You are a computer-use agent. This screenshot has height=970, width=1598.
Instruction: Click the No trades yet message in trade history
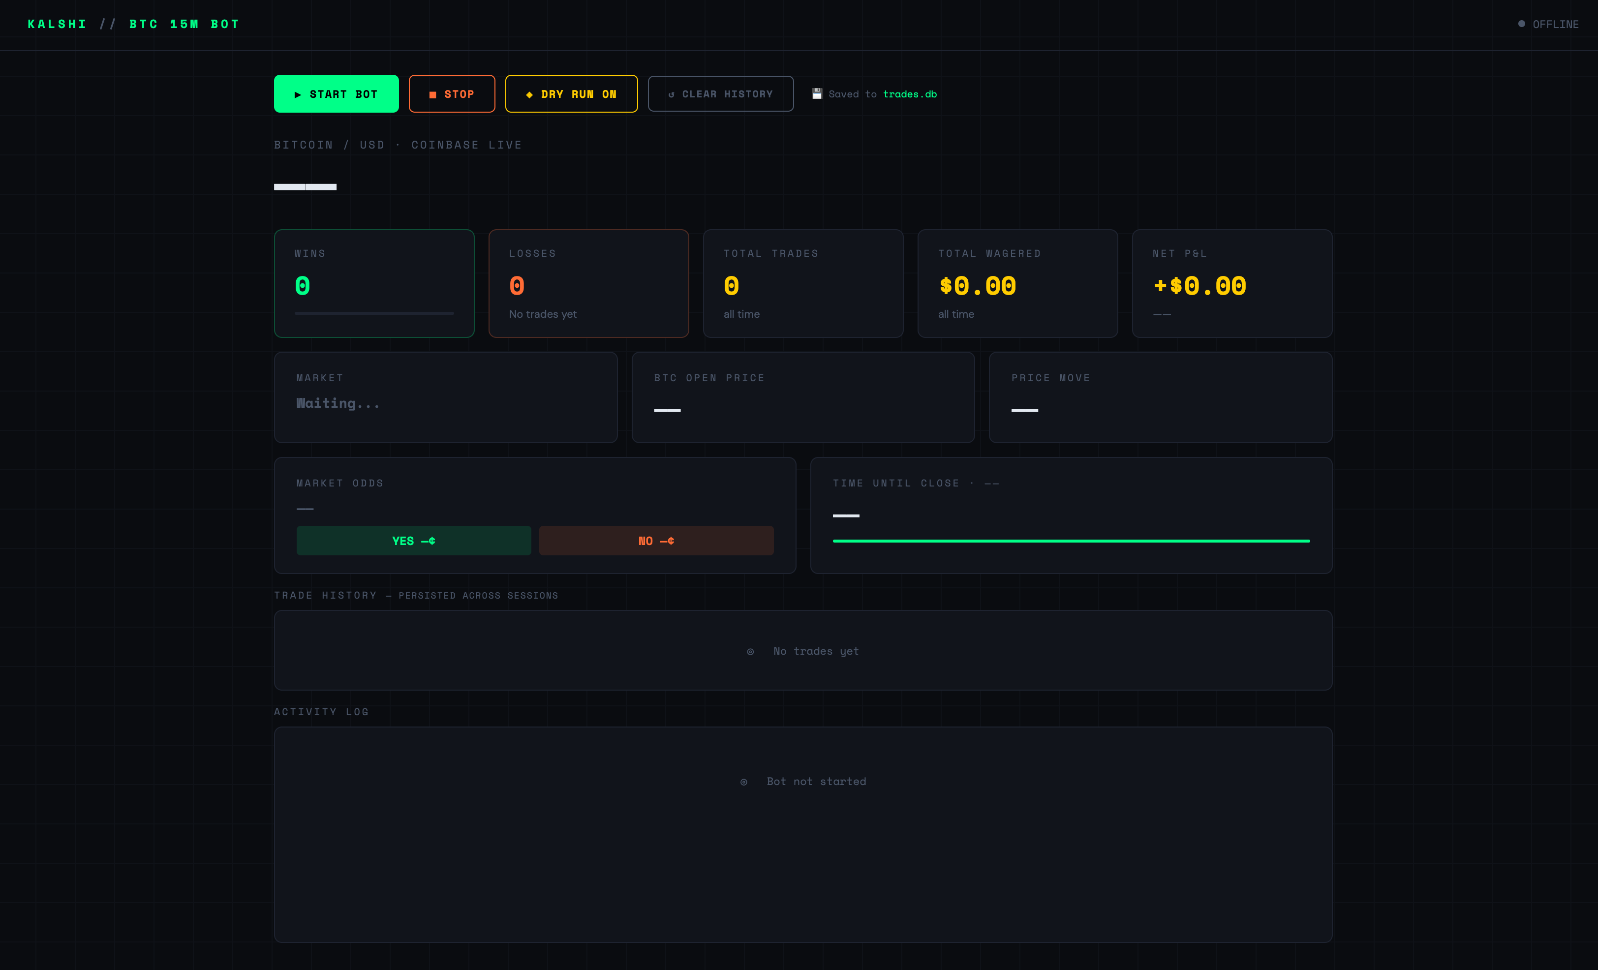(816, 651)
